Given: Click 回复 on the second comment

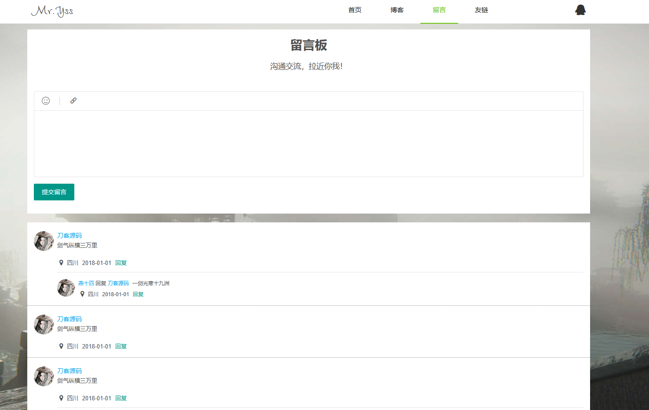Looking at the screenshot, I should pyautogui.click(x=121, y=346).
